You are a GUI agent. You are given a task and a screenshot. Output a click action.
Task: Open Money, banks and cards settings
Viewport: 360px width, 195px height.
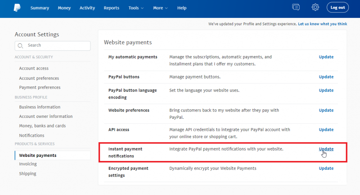(42, 126)
